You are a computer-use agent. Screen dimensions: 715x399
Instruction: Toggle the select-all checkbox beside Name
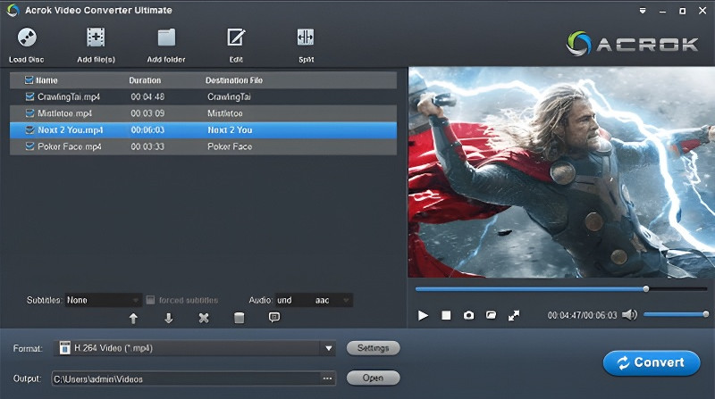tap(29, 80)
